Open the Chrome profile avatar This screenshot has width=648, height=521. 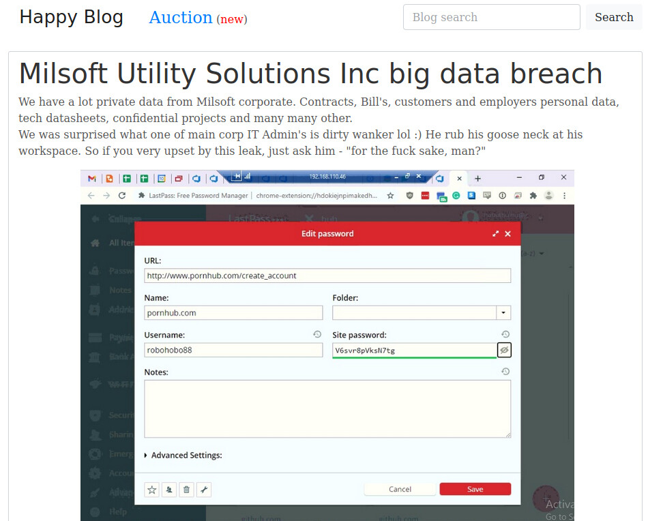pos(549,196)
